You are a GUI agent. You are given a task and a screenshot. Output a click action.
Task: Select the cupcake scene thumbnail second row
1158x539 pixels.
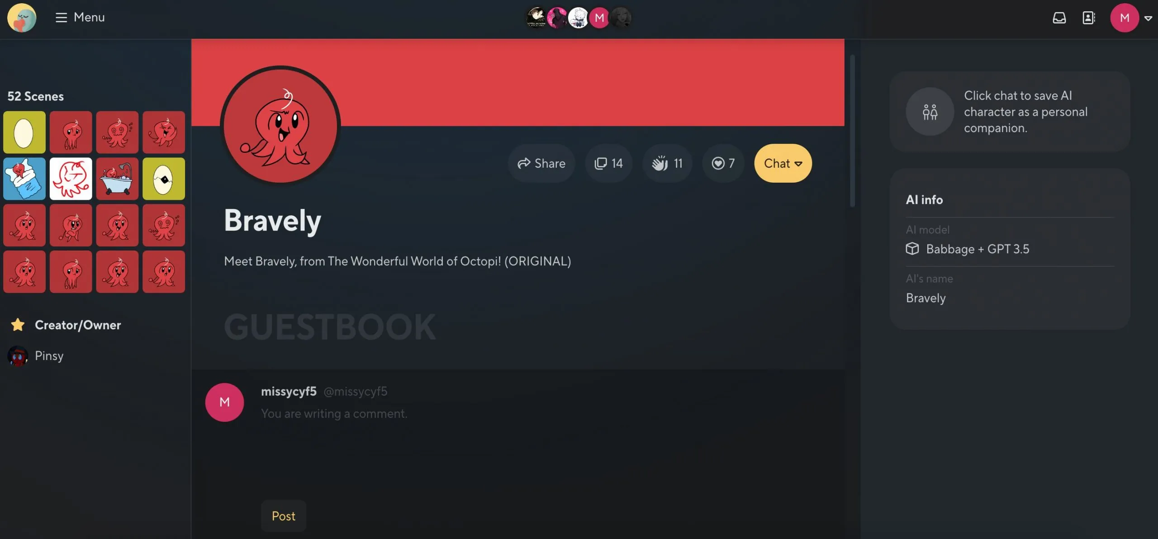24,178
